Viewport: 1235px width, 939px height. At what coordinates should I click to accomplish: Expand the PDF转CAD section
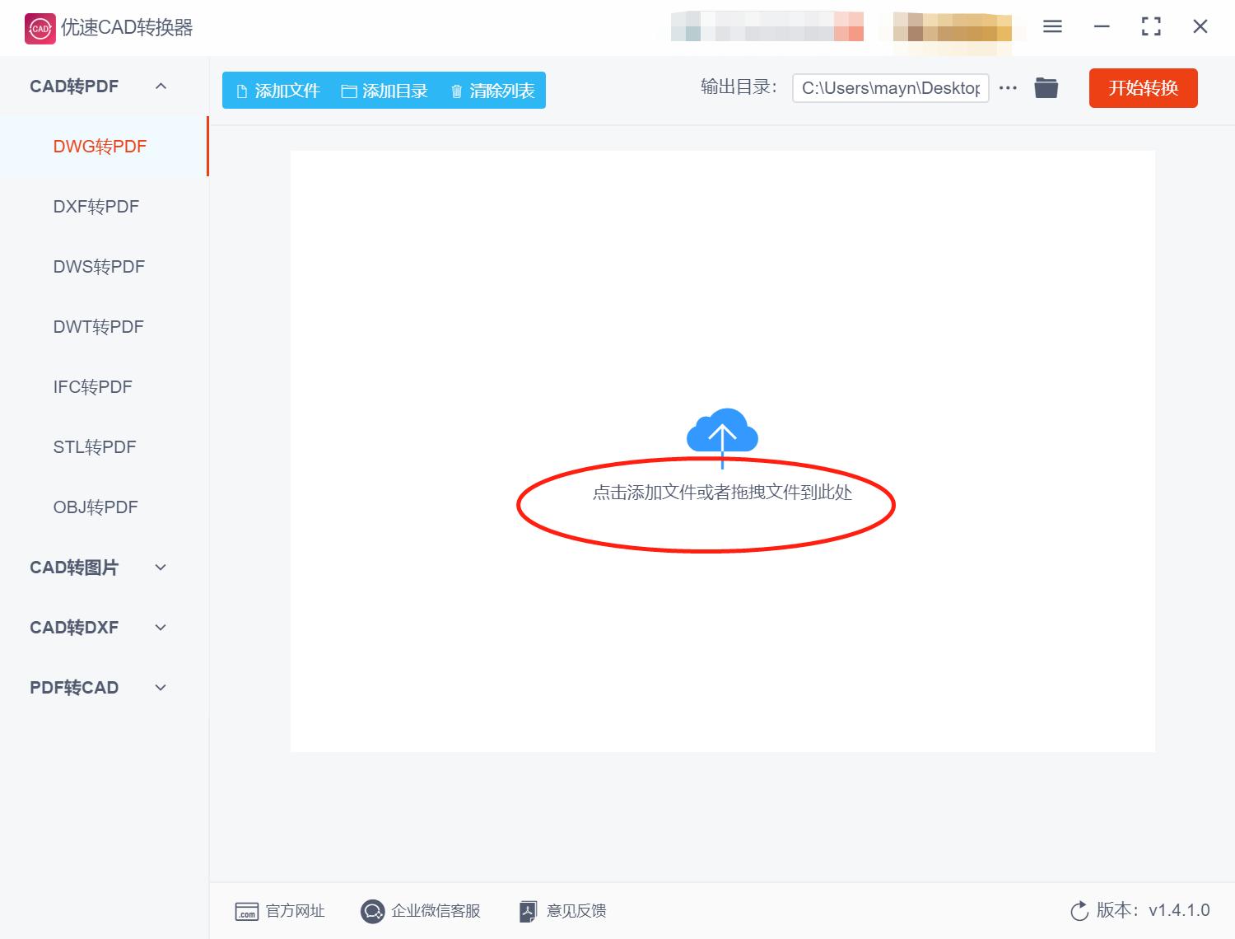pyautogui.click(x=161, y=687)
